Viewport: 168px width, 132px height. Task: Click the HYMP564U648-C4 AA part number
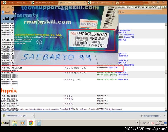tap(9, 101)
